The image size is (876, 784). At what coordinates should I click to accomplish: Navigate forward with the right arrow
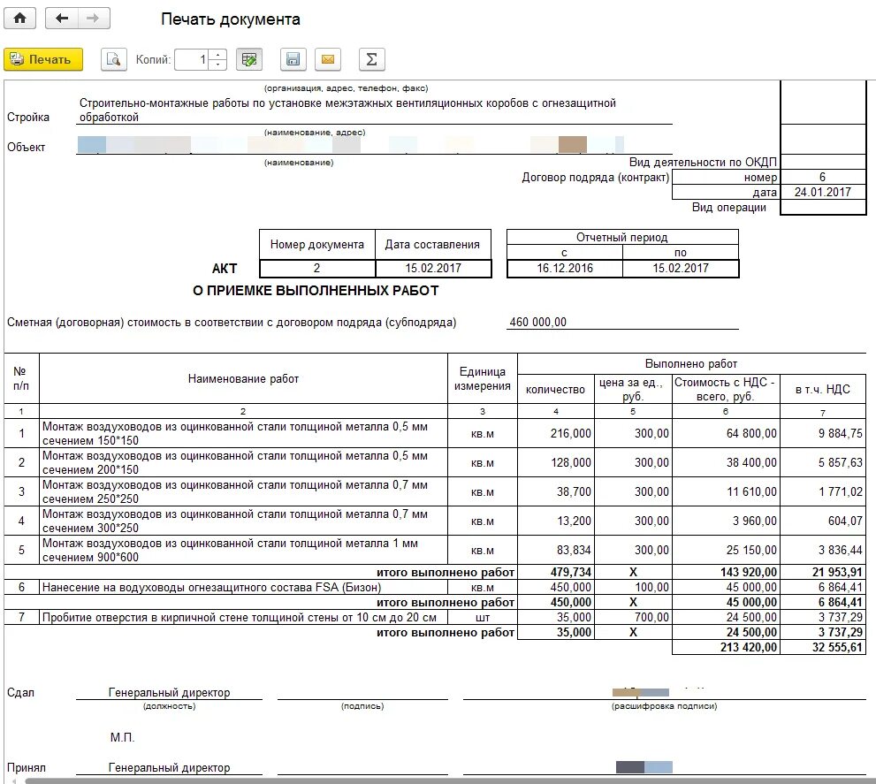[x=94, y=19]
